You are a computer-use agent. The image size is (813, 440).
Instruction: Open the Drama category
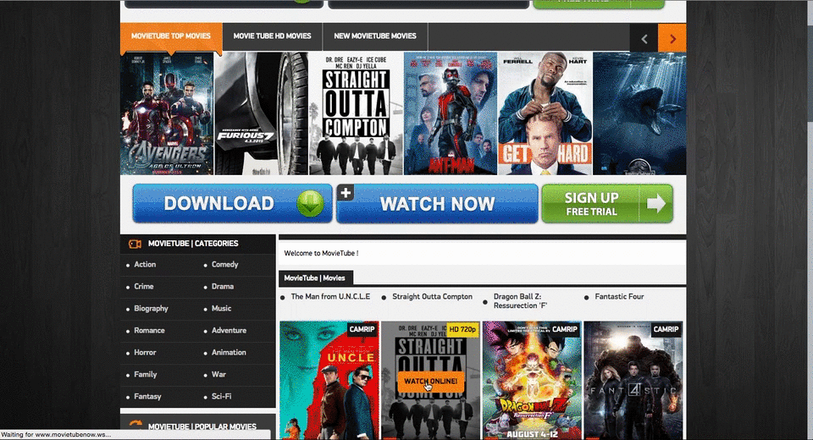223,286
